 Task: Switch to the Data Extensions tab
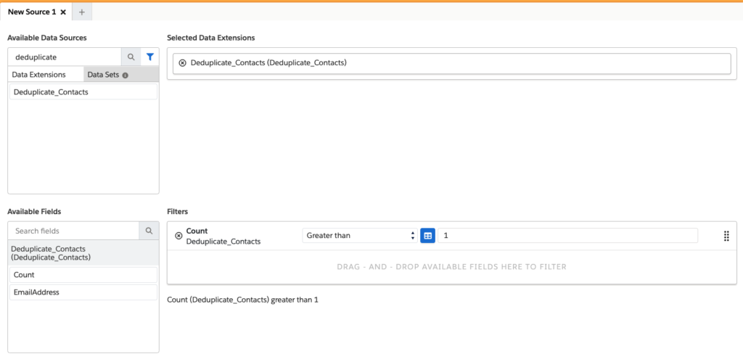(x=39, y=75)
